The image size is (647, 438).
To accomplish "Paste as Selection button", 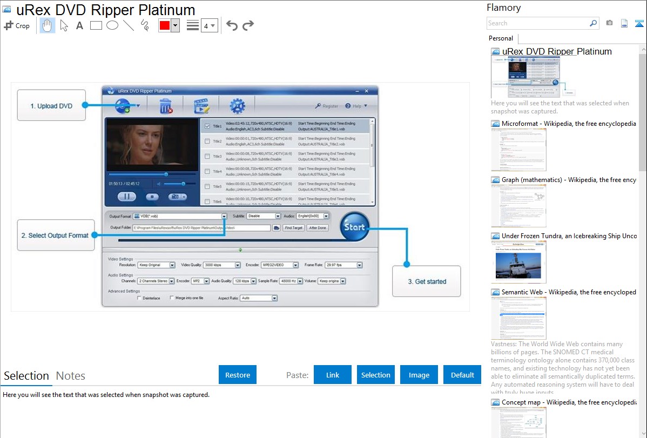I will [375, 375].
